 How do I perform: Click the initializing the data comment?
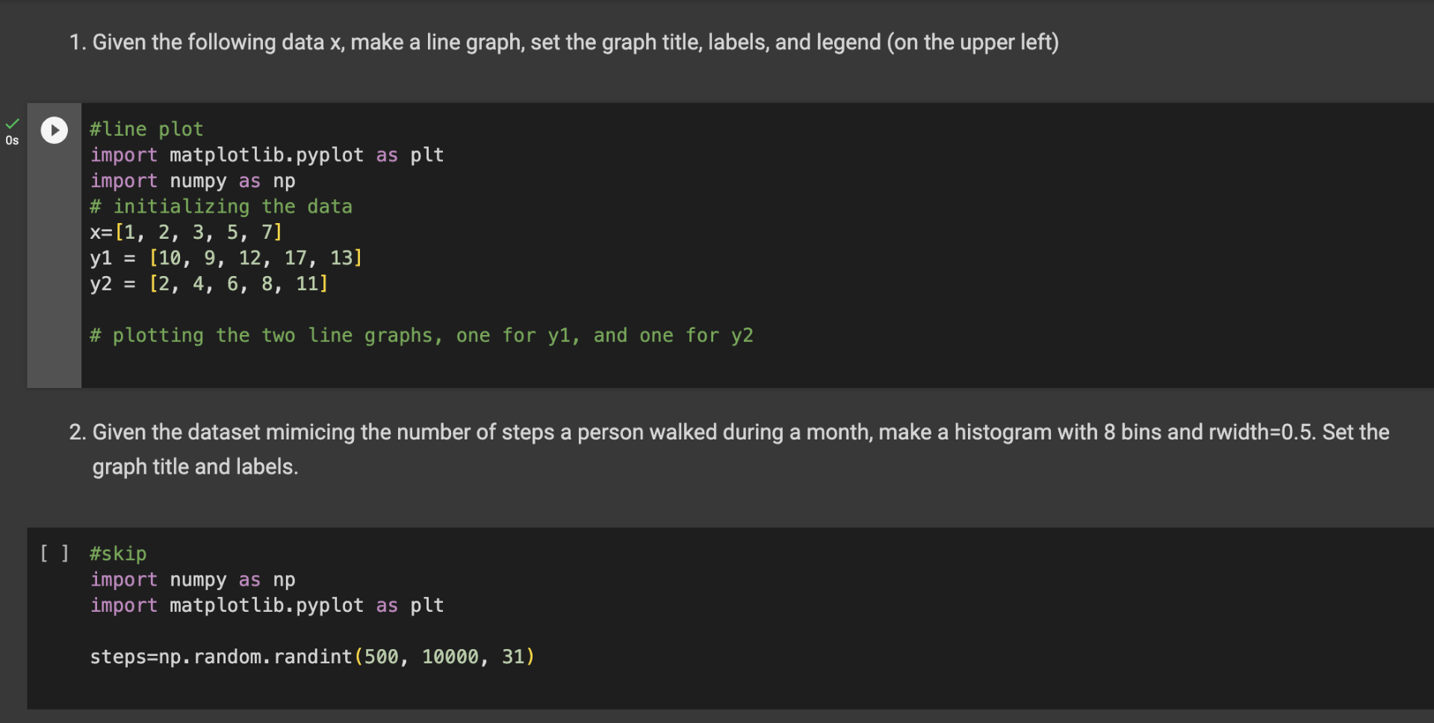(x=221, y=207)
